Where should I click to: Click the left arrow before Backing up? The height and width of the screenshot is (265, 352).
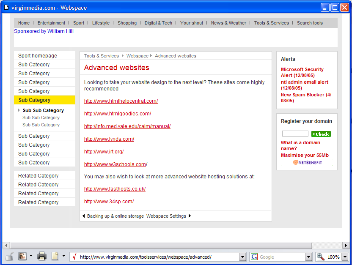pos(83,216)
